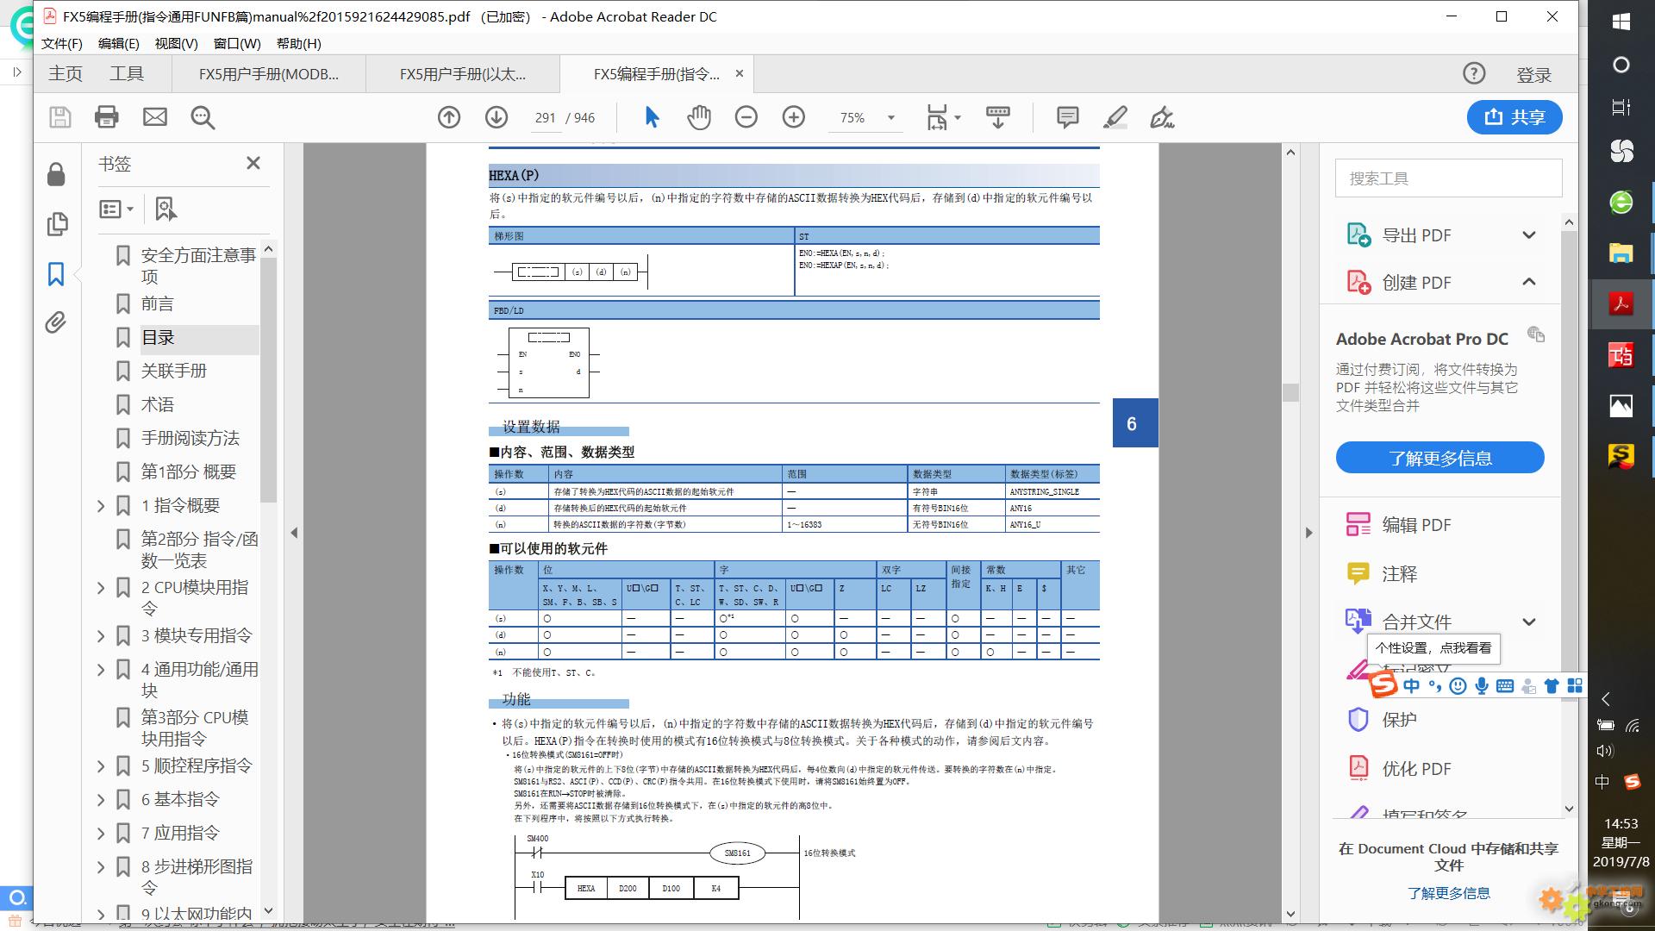This screenshot has height=931, width=1655.
Task: Click the 了解更多信息 blue button
Action: point(1440,458)
